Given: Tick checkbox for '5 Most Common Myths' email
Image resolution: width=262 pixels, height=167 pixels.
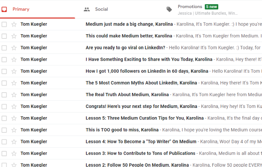Looking at the screenshot, I should coord(4,83).
